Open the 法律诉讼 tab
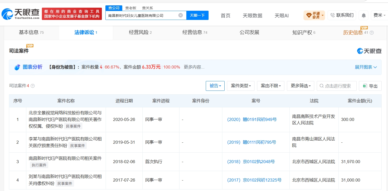 (86, 32)
